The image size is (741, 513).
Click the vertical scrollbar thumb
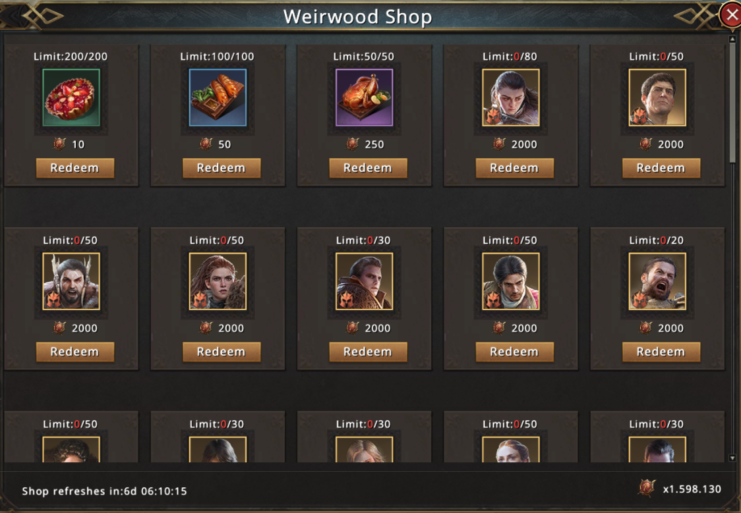tap(732, 103)
